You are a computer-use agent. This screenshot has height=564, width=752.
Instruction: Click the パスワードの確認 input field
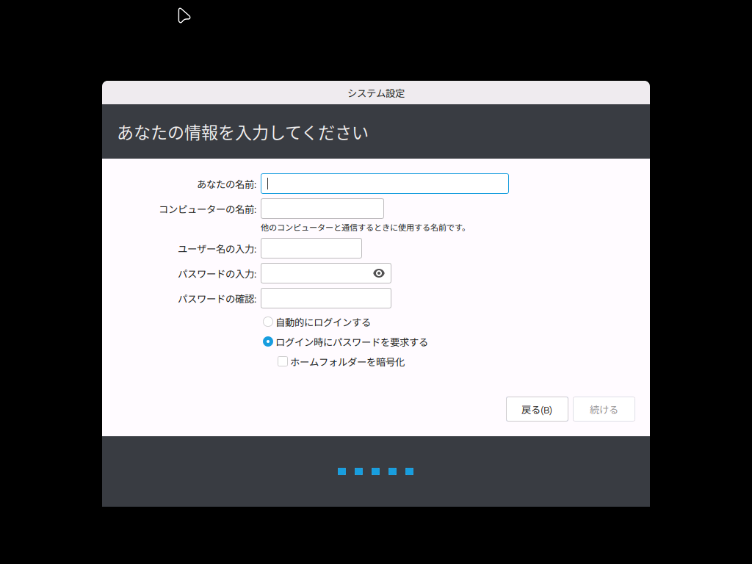coord(325,297)
